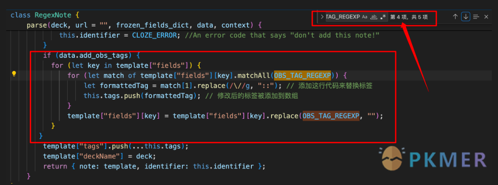Toggle Match Whole Word (ab) option
Image resolution: width=498 pixels, height=185 pixels.
pyautogui.click(x=374, y=17)
